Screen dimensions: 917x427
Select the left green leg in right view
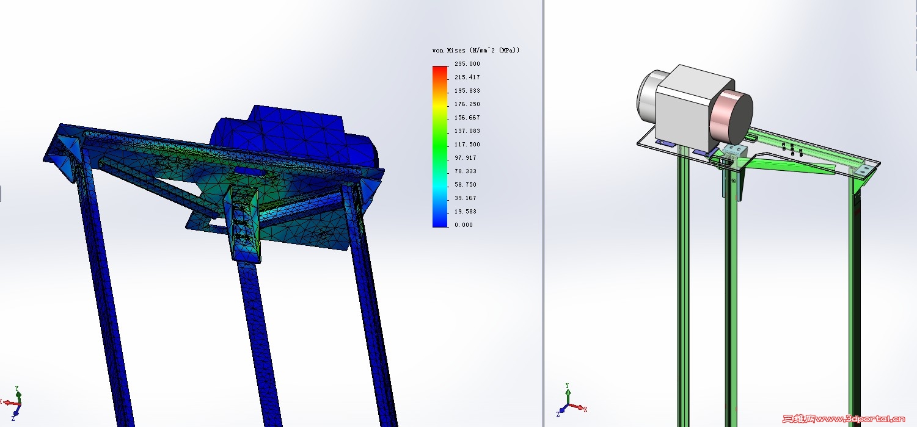[x=683, y=287]
